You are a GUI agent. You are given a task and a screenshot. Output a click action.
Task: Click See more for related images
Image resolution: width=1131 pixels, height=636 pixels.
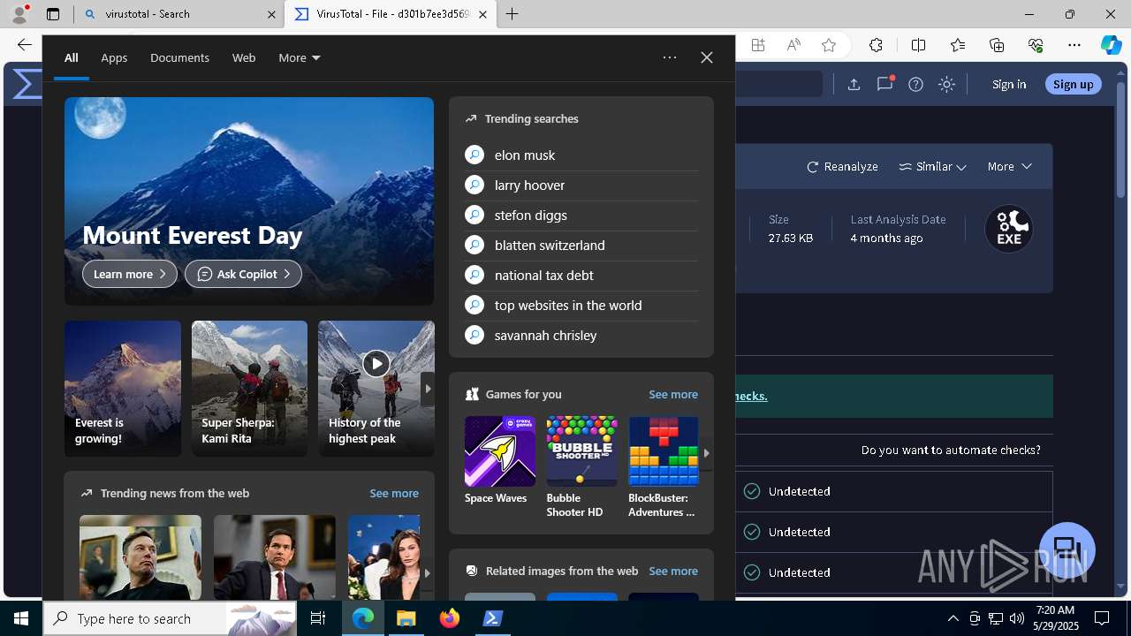[x=673, y=571]
